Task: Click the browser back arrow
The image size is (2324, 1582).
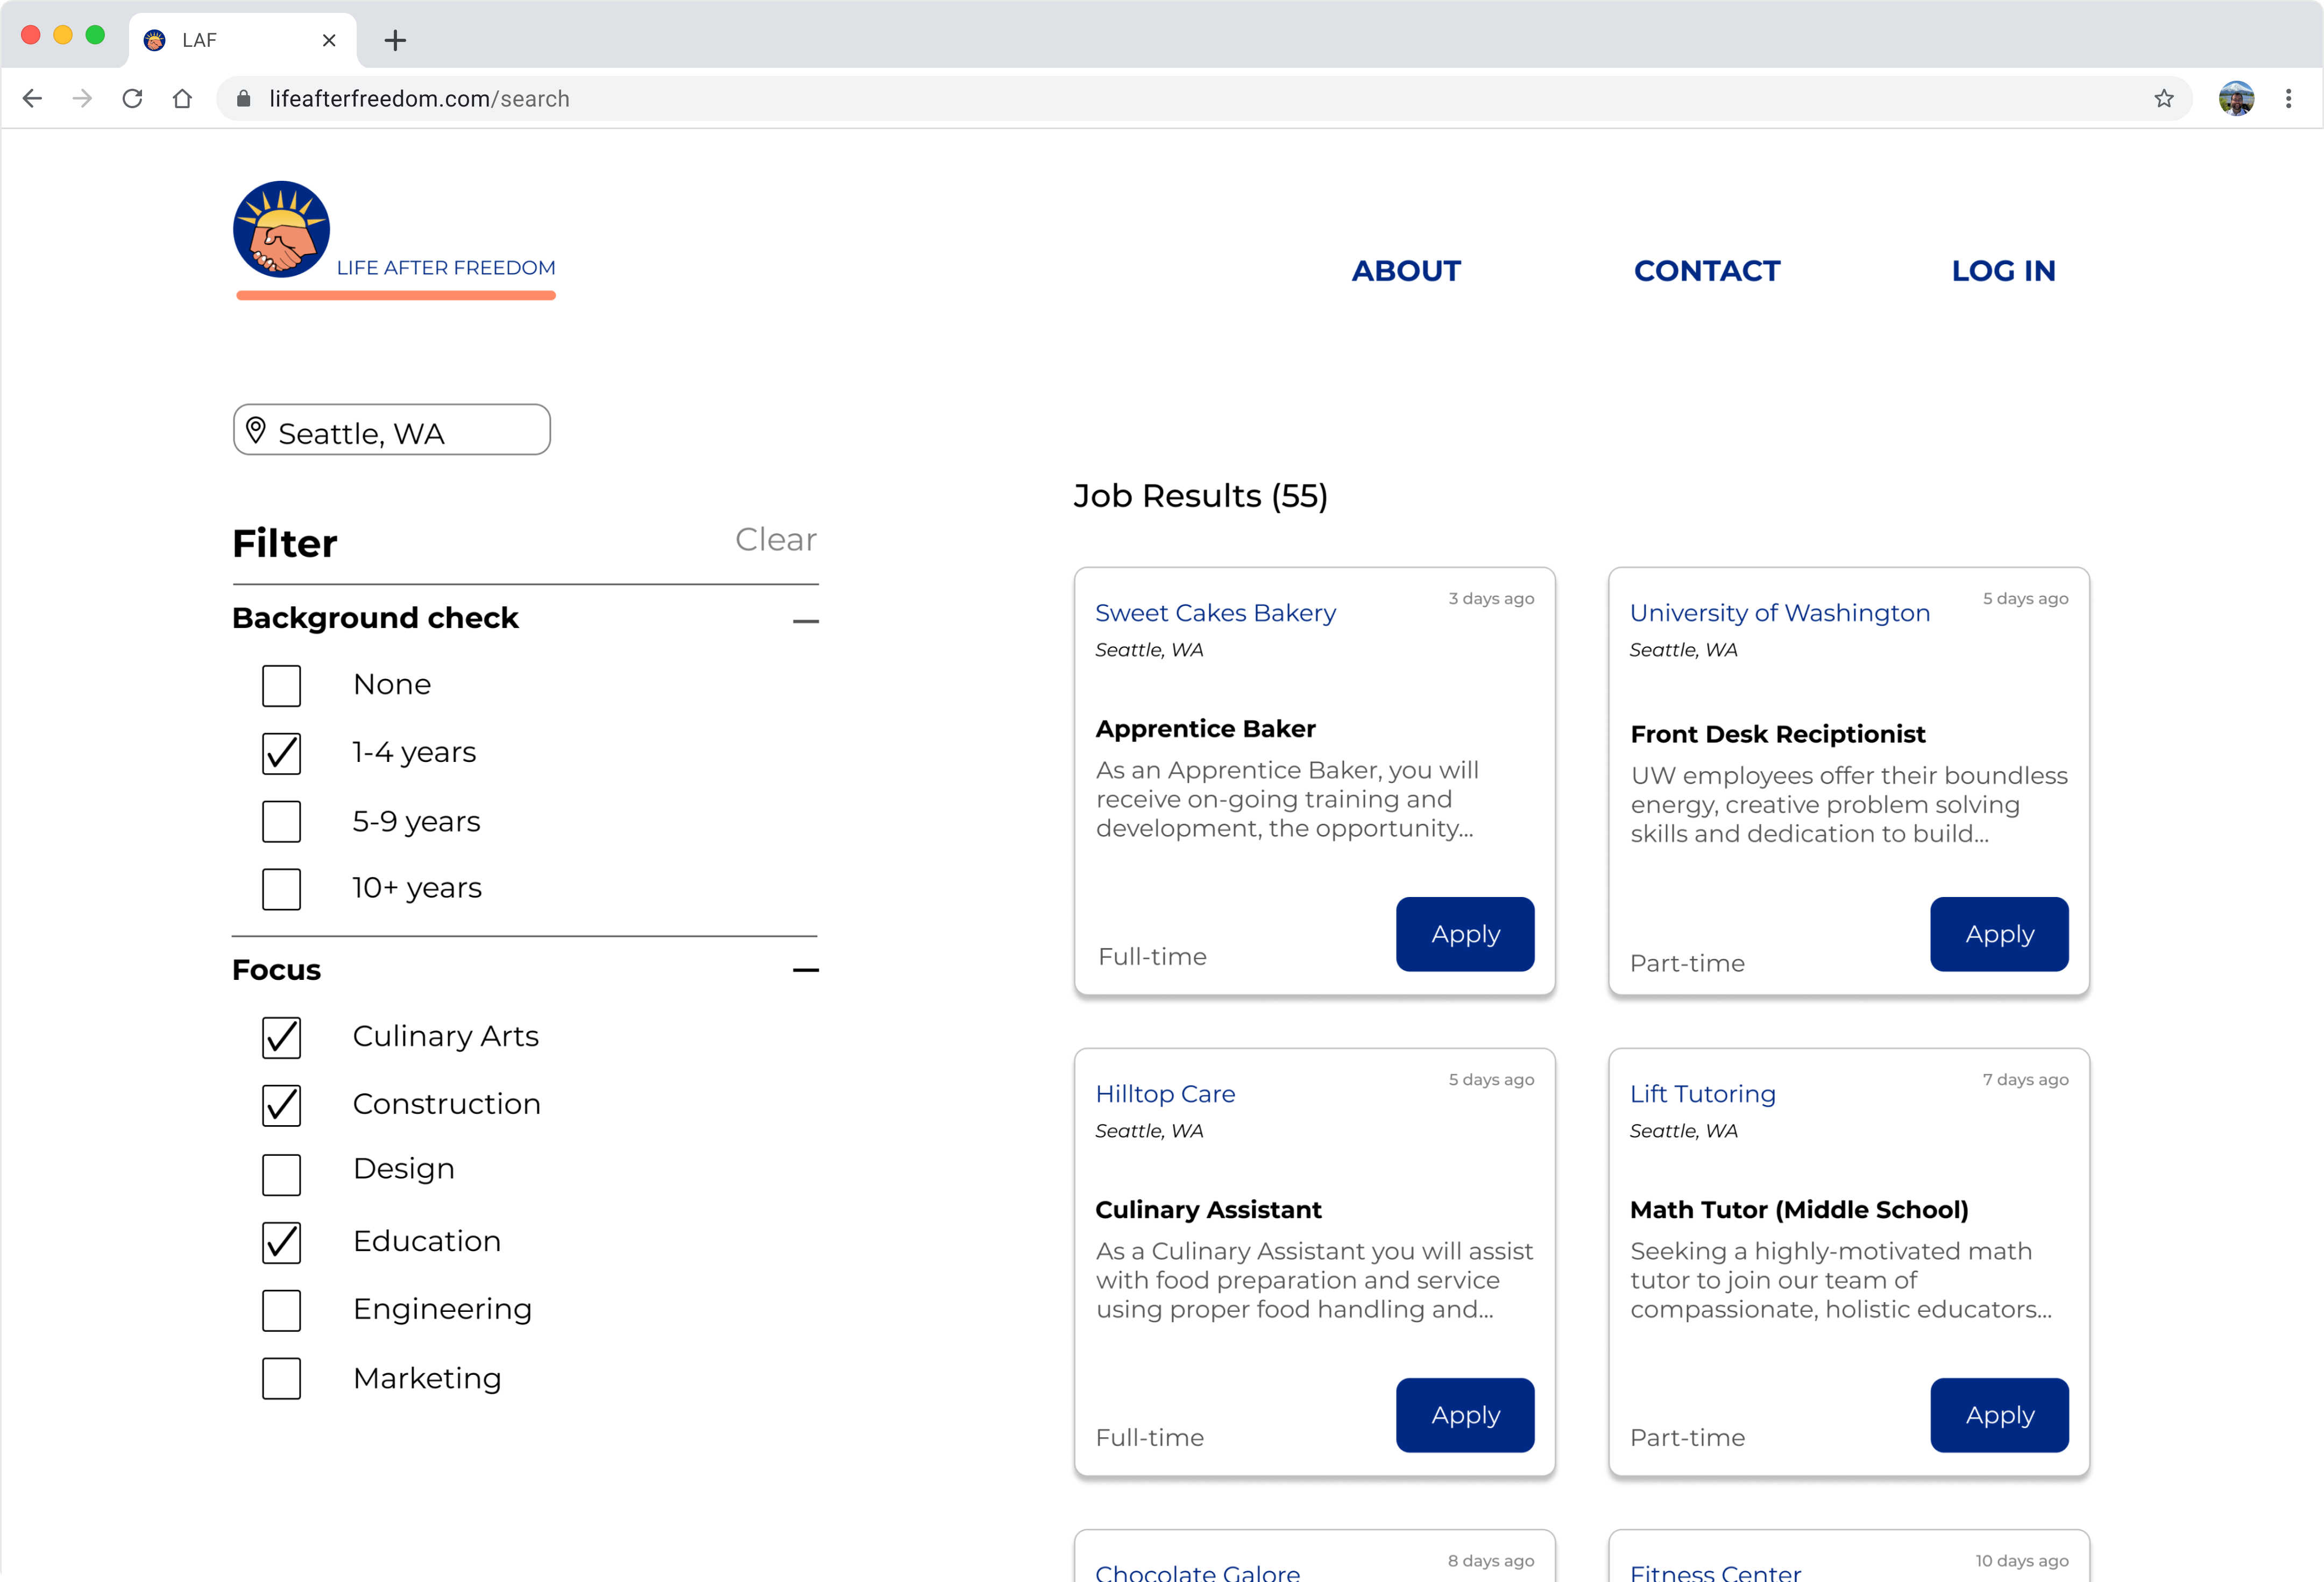Action: 32,98
